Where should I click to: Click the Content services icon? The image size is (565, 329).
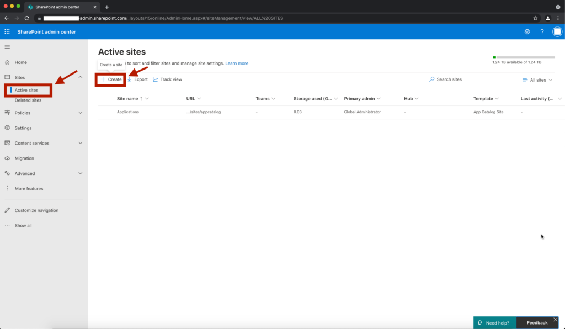7,143
